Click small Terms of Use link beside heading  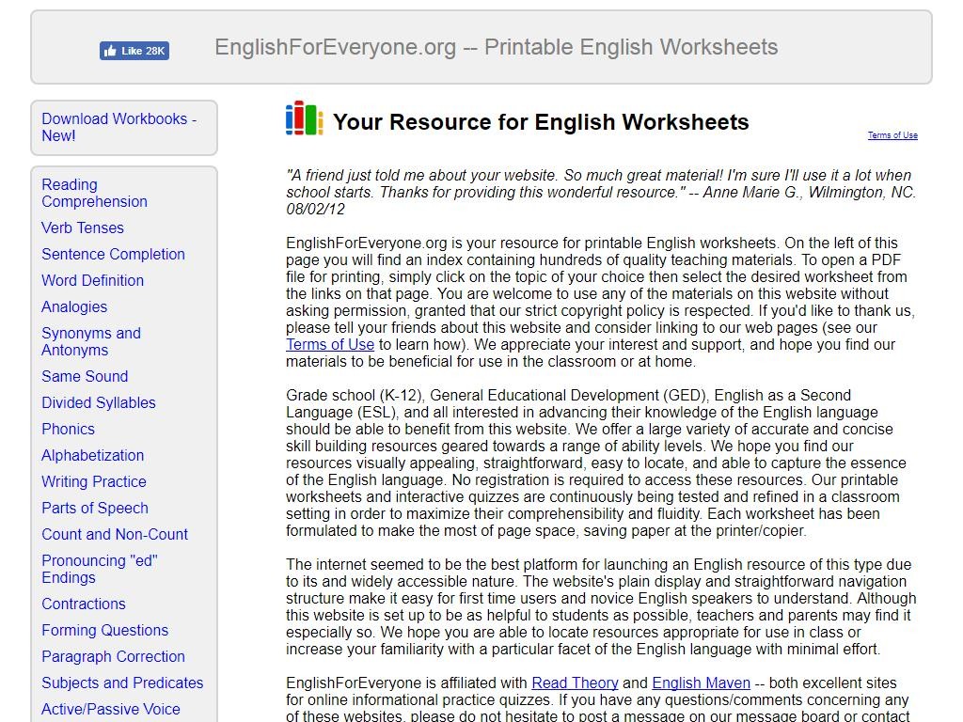point(892,135)
